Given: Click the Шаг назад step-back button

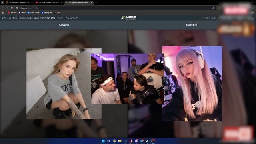Looking at the screenshot, I should coord(209,18).
